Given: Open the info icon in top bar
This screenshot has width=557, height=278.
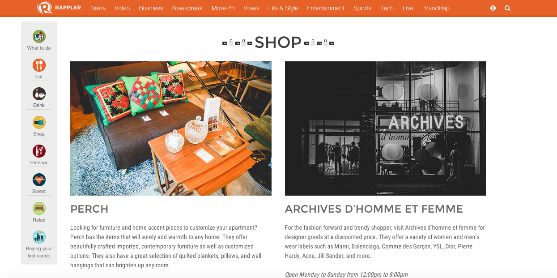Looking at the screenshot, I should (493, 8).
